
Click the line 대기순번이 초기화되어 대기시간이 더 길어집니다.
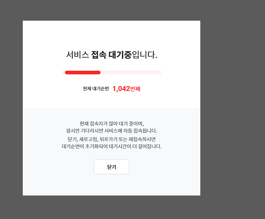click(112, 146)
